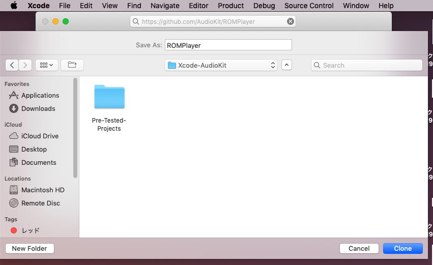The width and height of the screenshot is (433, 265).
Task: Open the Product menu
Action: tap(231, 6)
